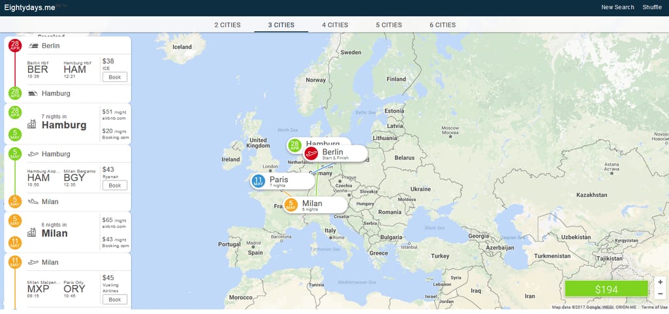The width and height of the screenshot is (669, 314).
Task: Click the red 28 Apr date marker for Berlin
Action: 15,46
